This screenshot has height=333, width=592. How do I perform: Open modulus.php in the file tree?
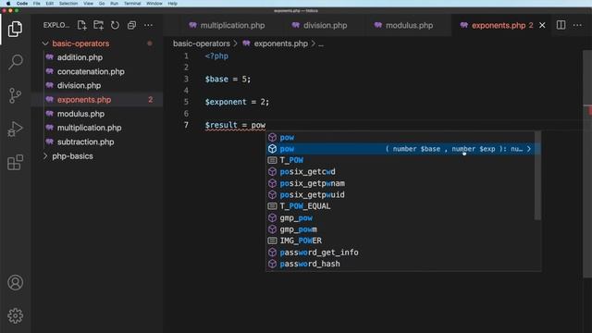click(80, 114)
